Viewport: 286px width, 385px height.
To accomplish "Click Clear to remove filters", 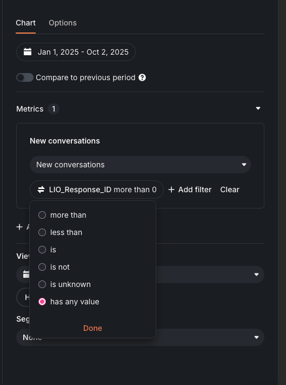I will (x=230, y=190).
